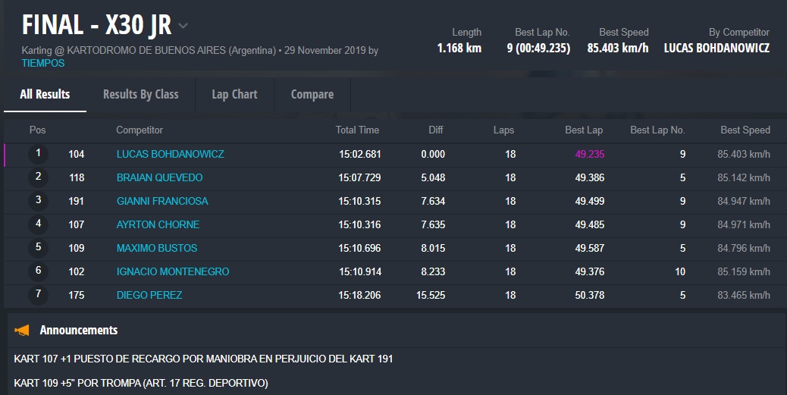Select Ignacio Montenegro competitor link

(172, 271)
